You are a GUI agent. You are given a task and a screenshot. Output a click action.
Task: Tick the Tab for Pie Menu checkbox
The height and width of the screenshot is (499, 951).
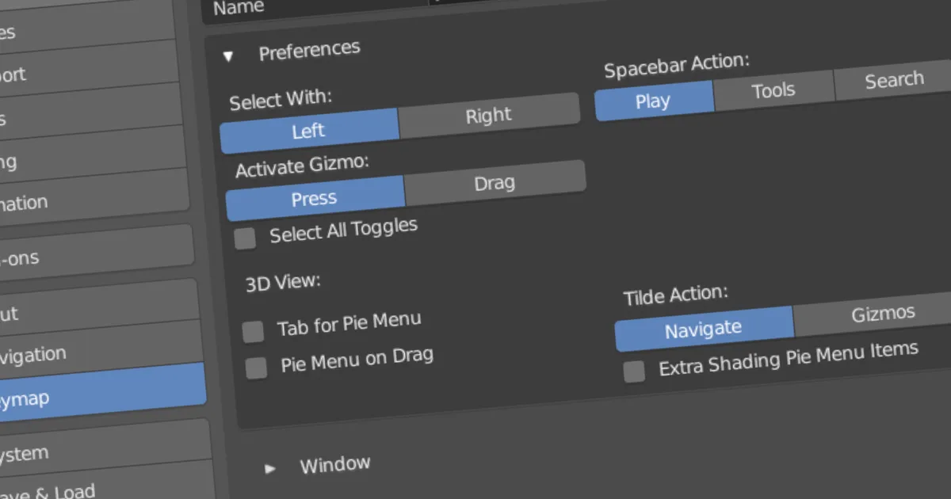point(253,332)
